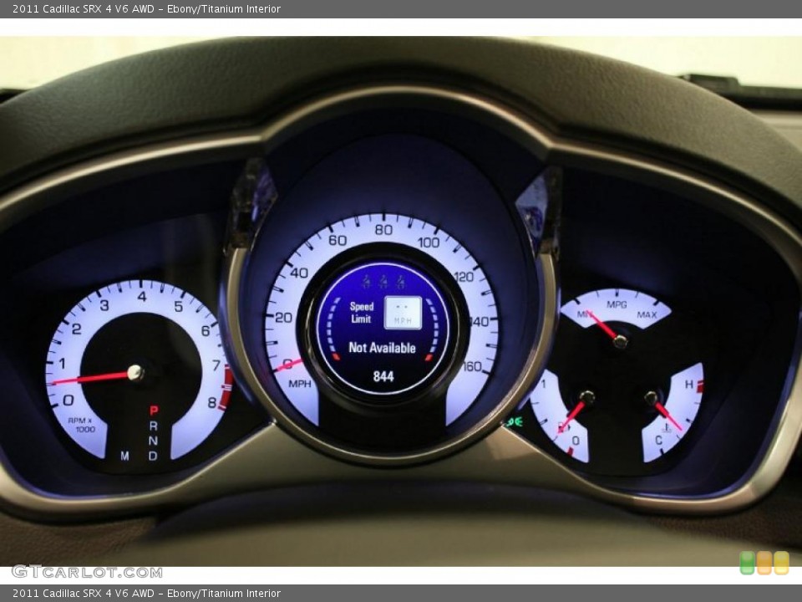Click the MPG gauge label
The image size is (802, 602).
point(617,304)
